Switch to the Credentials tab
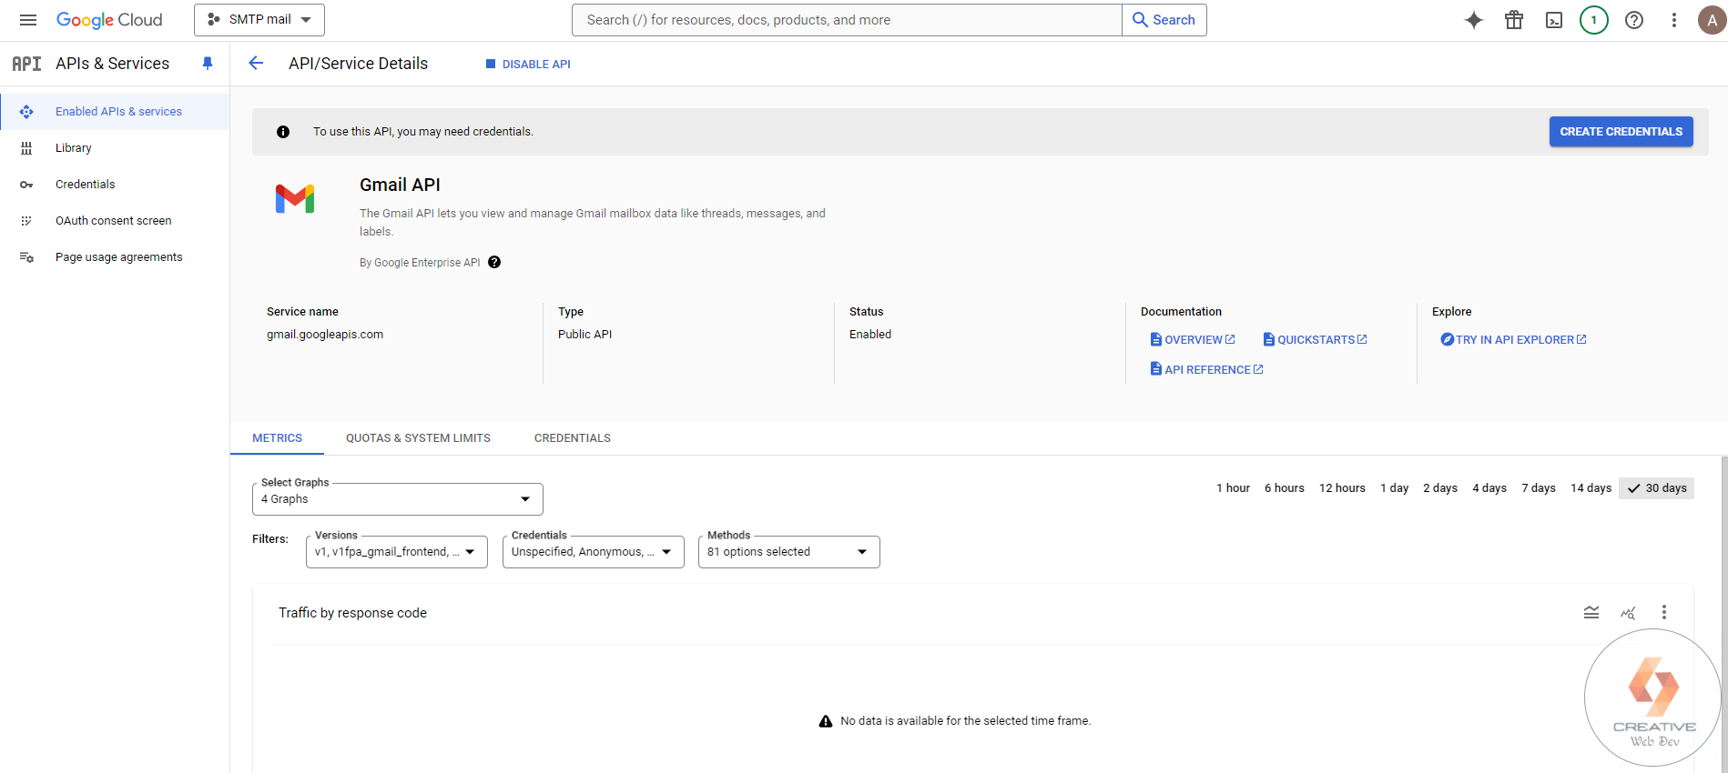The height and width of the screenshot is (773, 1728). pos(573,438)
